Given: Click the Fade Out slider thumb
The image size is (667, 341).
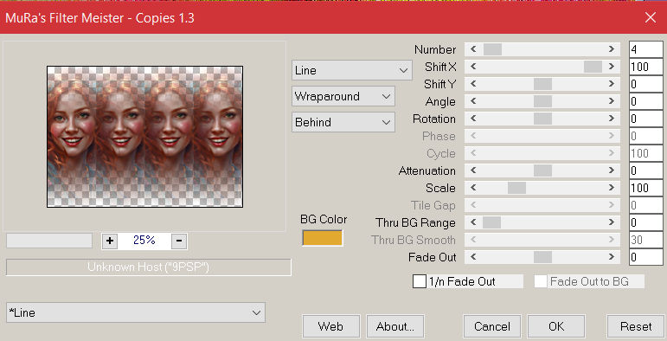Looking at the screenshot, I should click(x=542, y=257).
